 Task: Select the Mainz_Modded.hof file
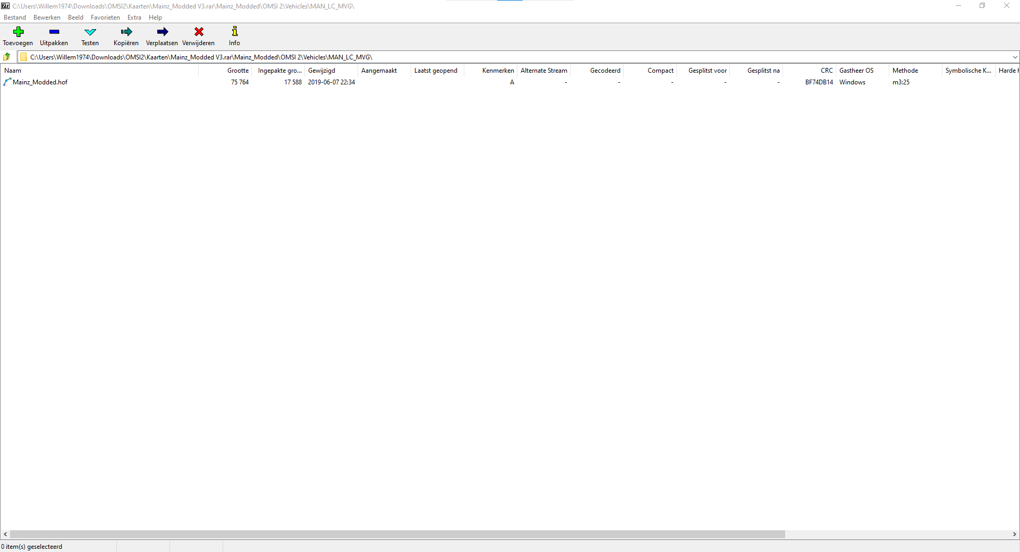coord(40,82)
